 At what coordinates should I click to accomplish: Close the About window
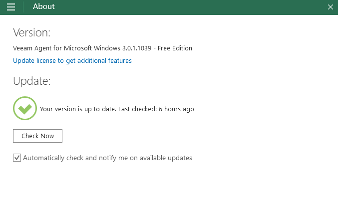(x=330, y=7)
